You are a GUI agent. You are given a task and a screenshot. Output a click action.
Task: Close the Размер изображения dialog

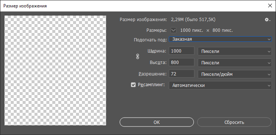pyautogui.click(x=270, y=6)
